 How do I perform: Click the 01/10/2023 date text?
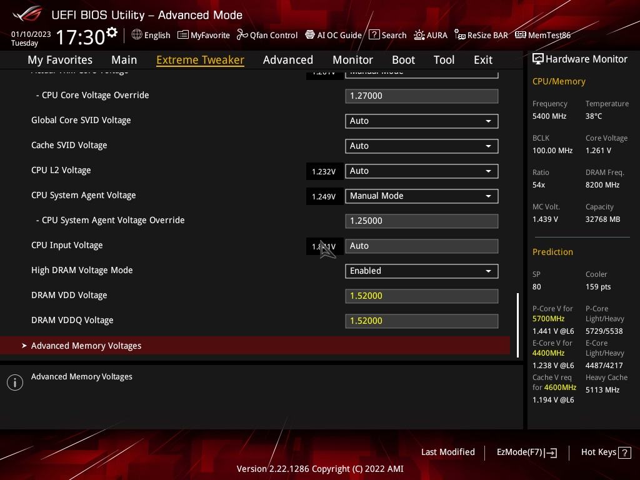[x=31, y=34]
